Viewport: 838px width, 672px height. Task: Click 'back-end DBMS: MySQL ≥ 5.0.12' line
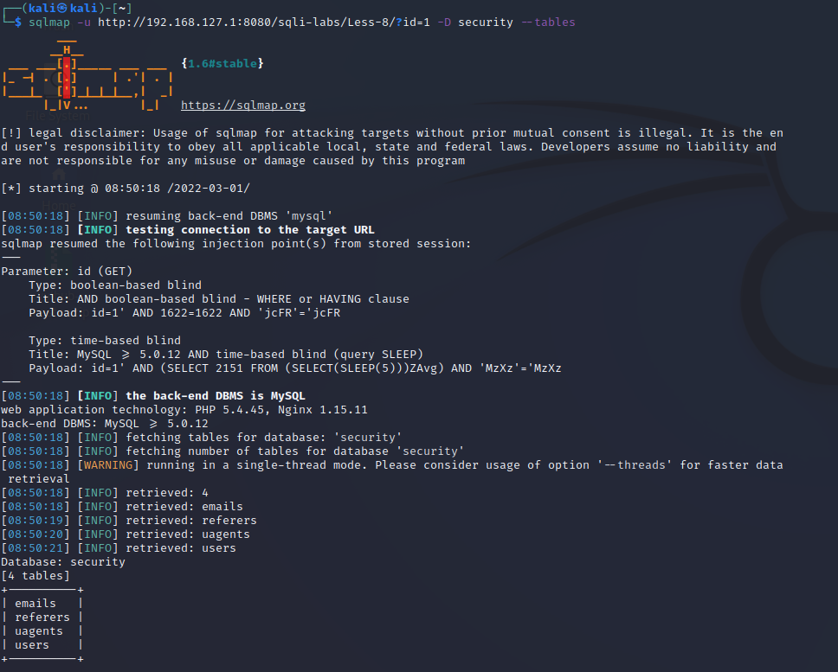[105, 423]
